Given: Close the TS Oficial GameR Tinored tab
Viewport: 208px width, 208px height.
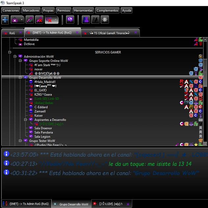Looking at the screenshot, I should (x=136, y=33).
